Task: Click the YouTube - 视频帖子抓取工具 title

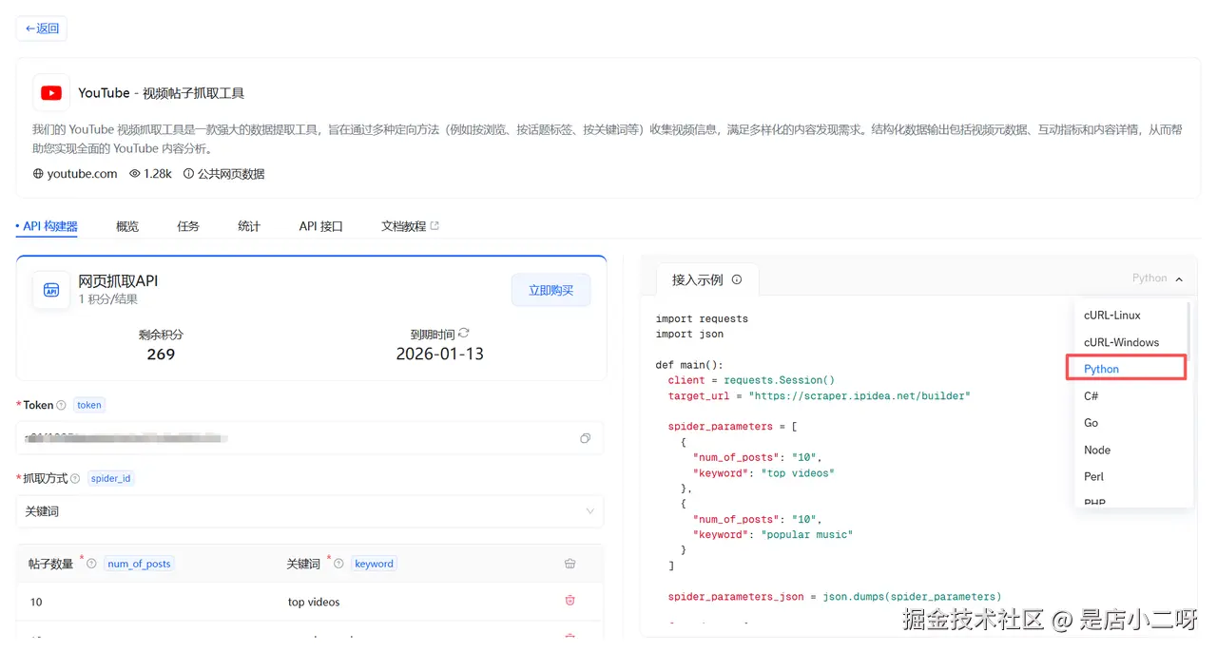Action: point(162,93)
